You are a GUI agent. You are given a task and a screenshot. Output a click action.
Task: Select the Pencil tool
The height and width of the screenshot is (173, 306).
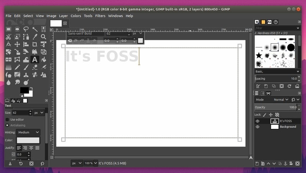click(x=17, y=67)
